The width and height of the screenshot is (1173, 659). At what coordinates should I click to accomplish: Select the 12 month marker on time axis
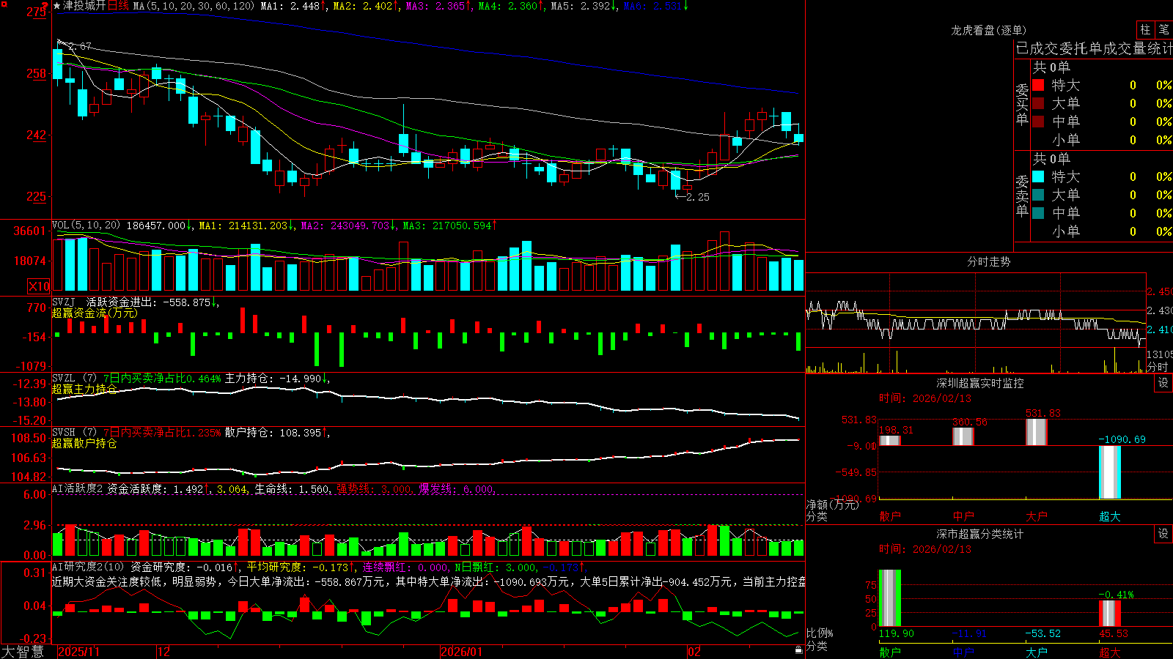(163, 652)
